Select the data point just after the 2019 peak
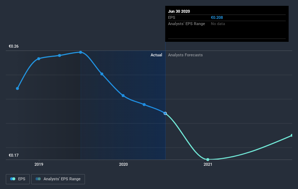Viewport: 298px width, 189px height. coord(102,74)
